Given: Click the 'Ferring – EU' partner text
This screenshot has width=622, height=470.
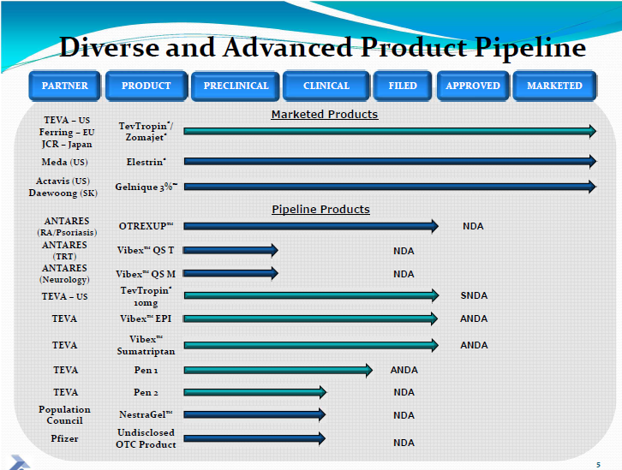Looking at the screenshot, I should (x=67, y=133).
